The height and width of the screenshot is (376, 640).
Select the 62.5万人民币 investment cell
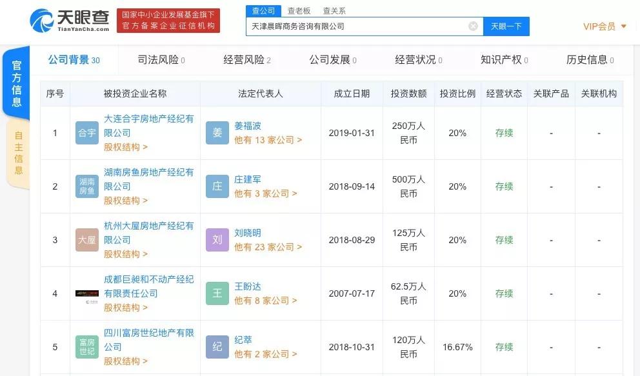tap(408, 293)
